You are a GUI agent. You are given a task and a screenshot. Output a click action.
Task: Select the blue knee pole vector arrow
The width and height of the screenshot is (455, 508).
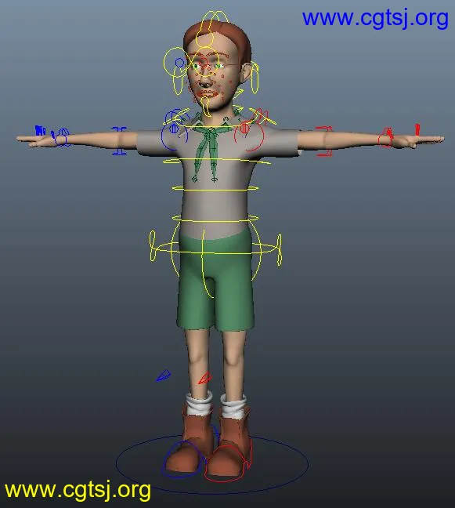(x=164, y=376)
